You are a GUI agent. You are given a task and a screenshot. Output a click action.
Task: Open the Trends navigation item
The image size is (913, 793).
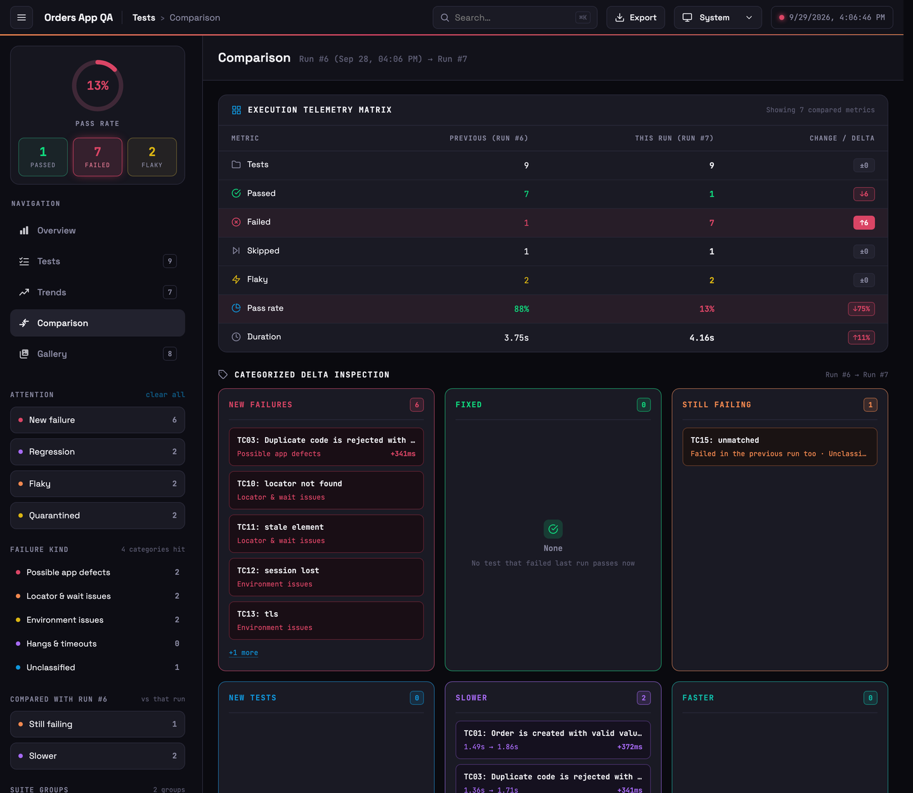pyautogui.click(x=98, y=292)
